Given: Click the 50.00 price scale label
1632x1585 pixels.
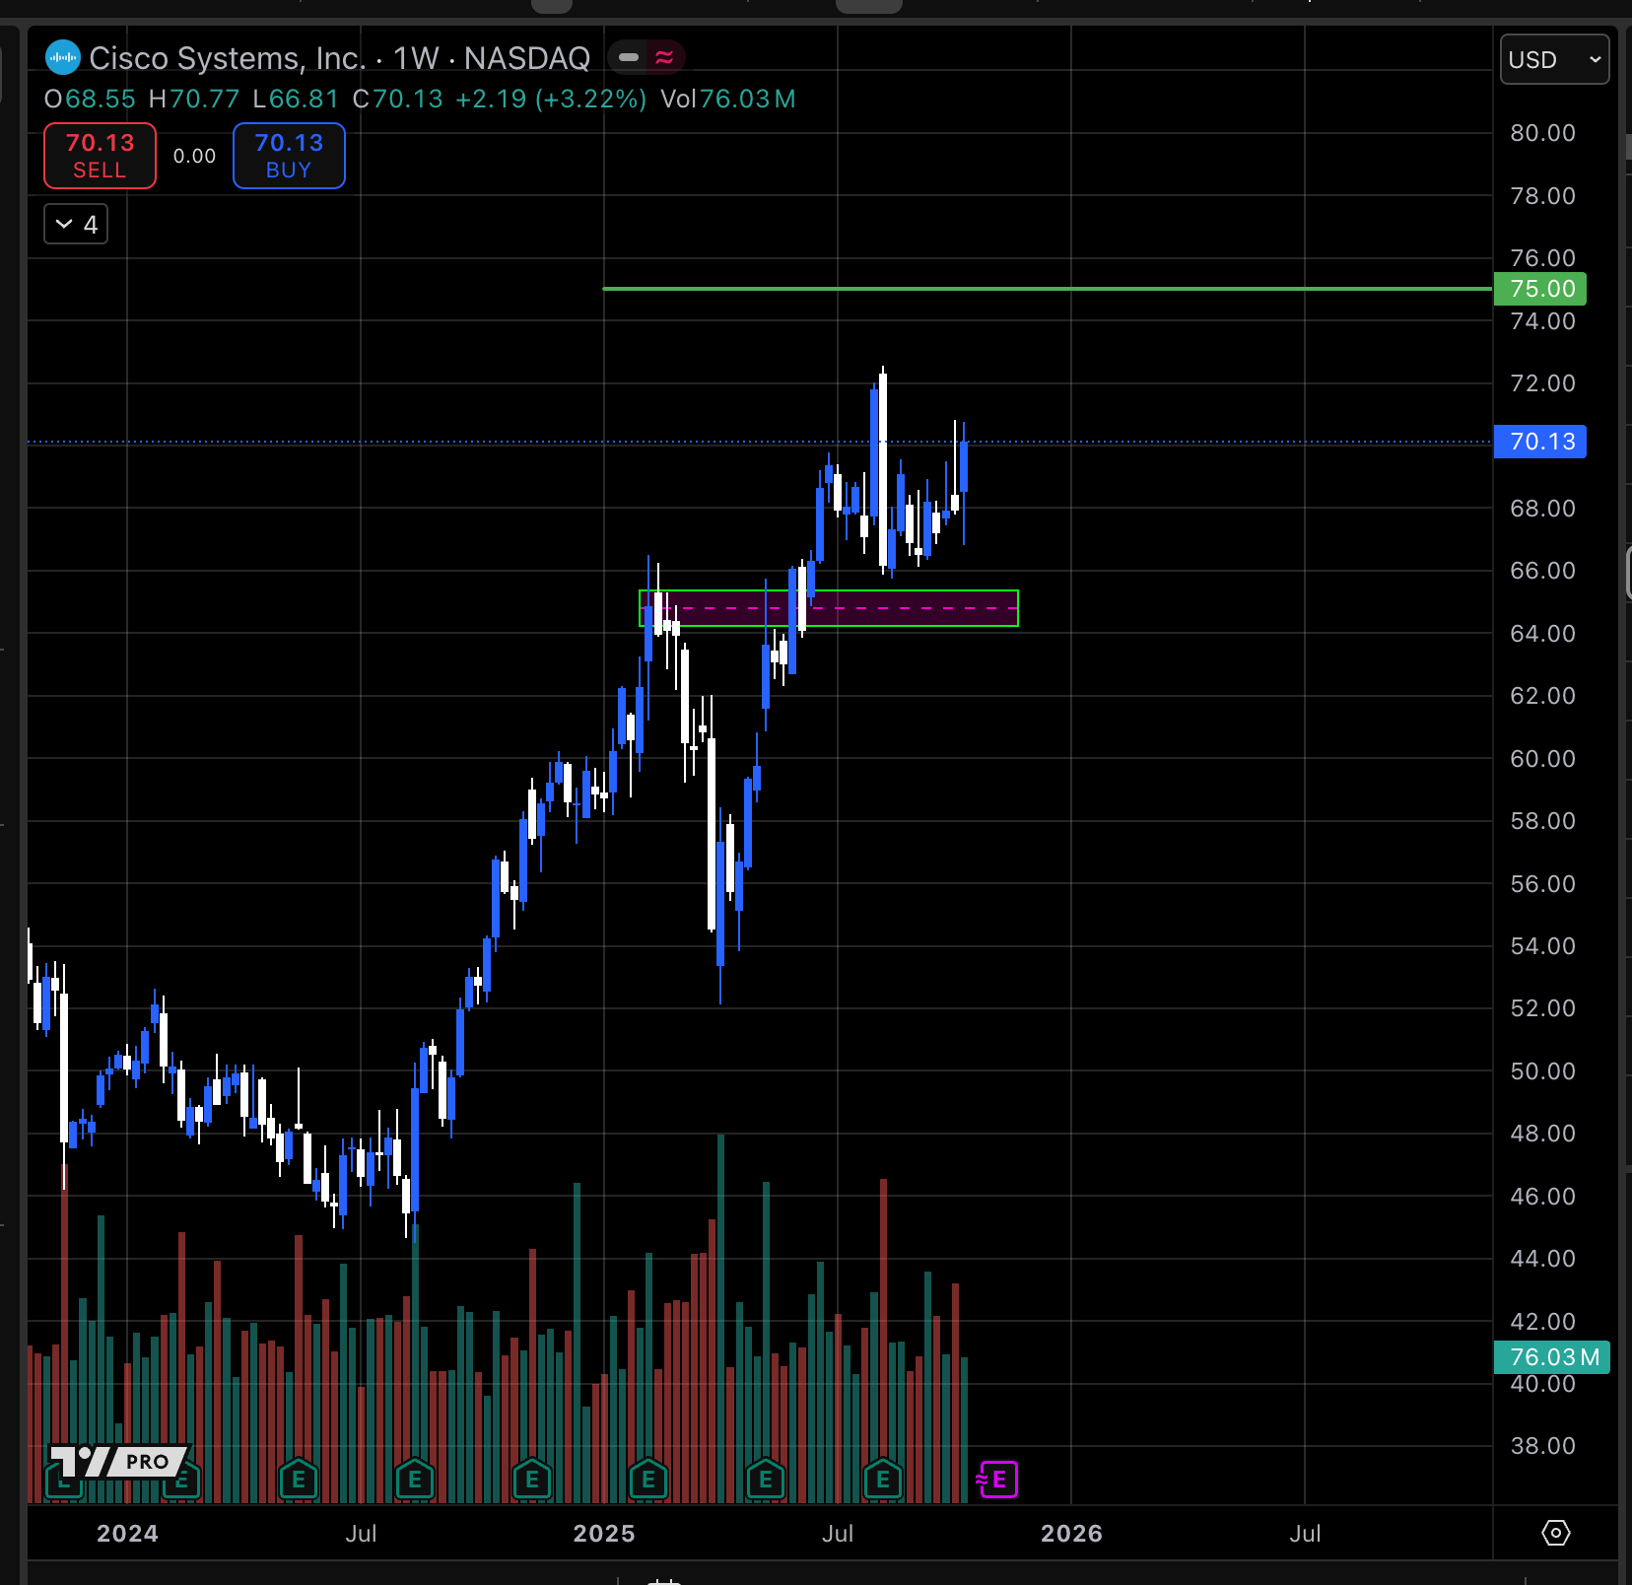Looking at the screenshot, I should coord(1542,1071).
